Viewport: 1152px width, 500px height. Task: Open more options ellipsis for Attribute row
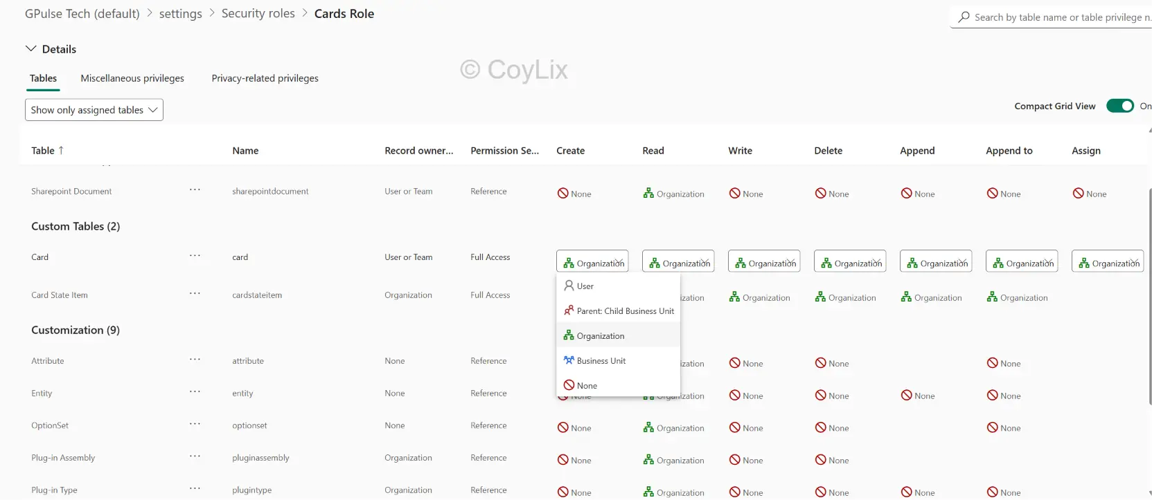195,359
